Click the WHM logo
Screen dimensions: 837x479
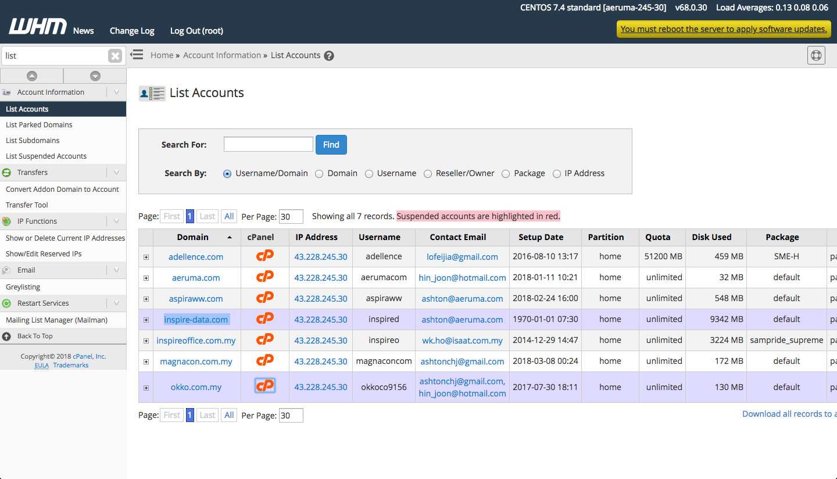[x=37, y=27]
